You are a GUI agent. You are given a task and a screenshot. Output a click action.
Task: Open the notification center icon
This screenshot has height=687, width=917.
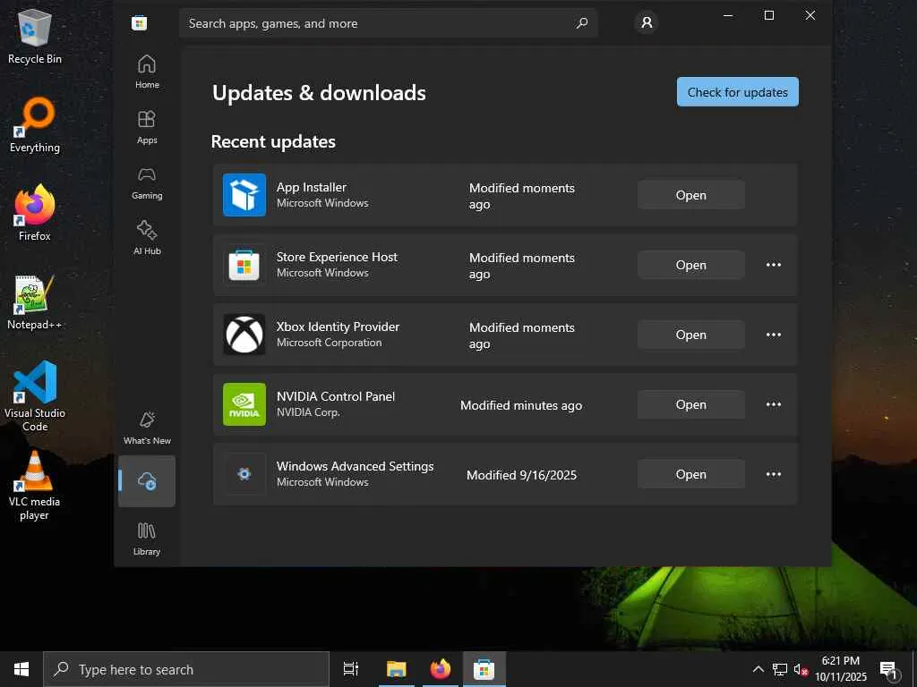pyautogui.click(x=889, y=669)
